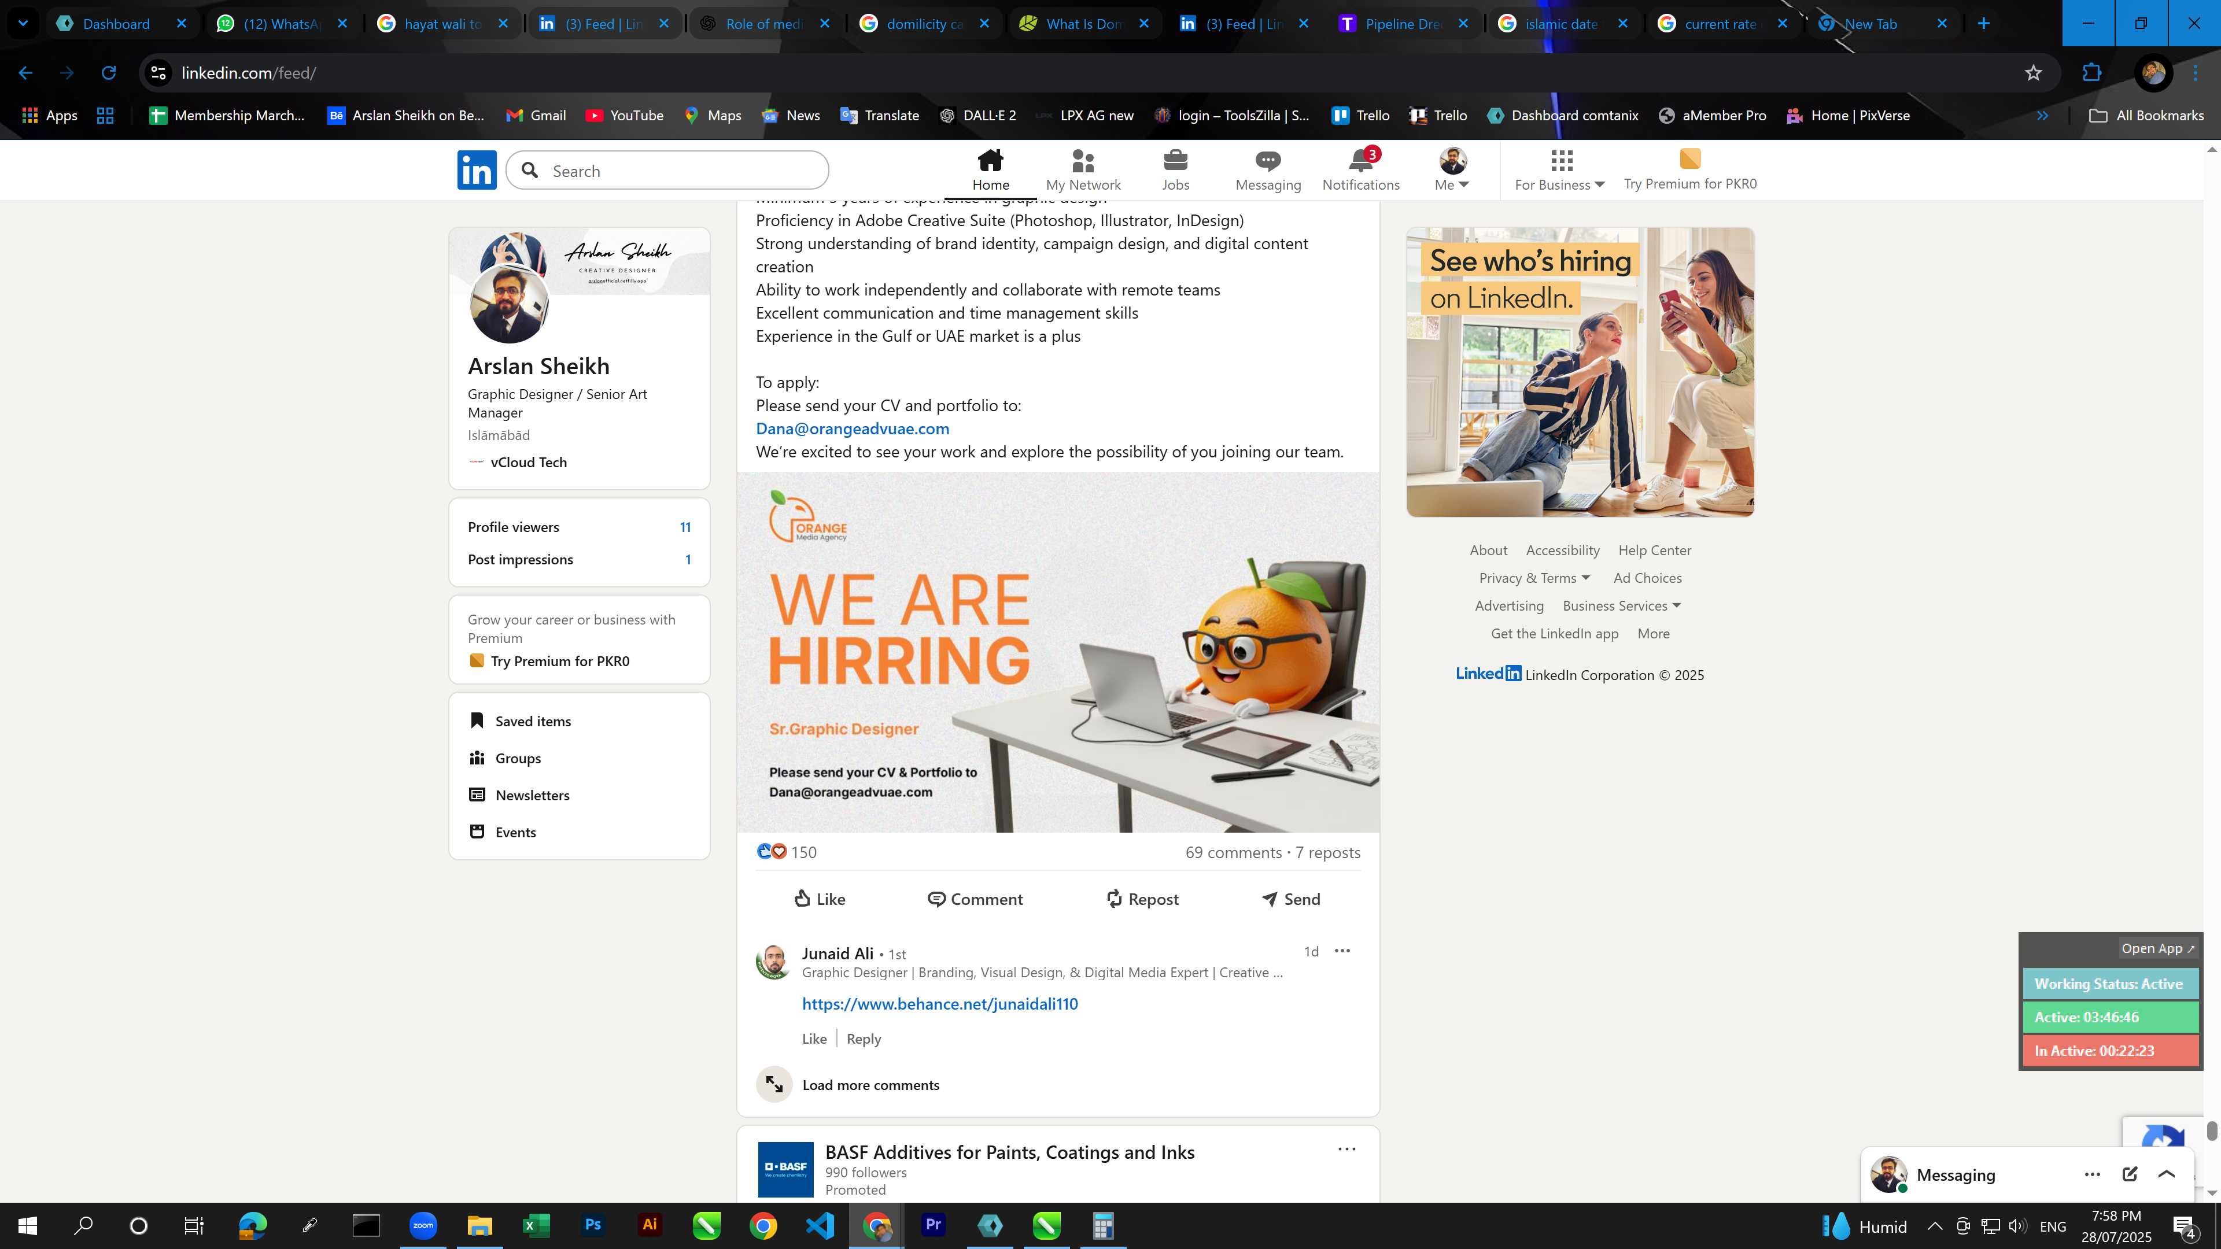Reload the page
Image resolution: width=2221 pixels, height=1249 pixels.
pyautogui.click(x=109, y=73)
